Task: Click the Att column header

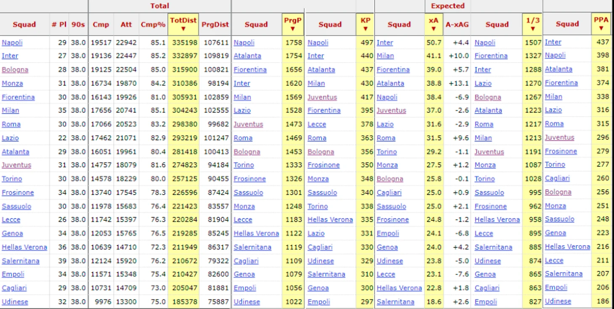Action: [x=126, y=24]
